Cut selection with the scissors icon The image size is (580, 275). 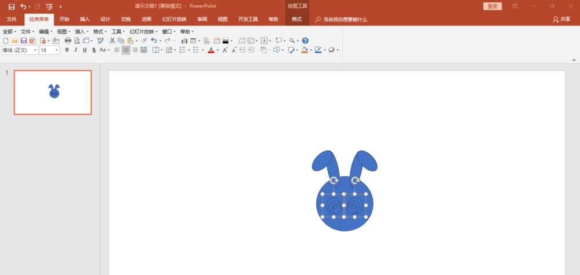pos(112,41)
